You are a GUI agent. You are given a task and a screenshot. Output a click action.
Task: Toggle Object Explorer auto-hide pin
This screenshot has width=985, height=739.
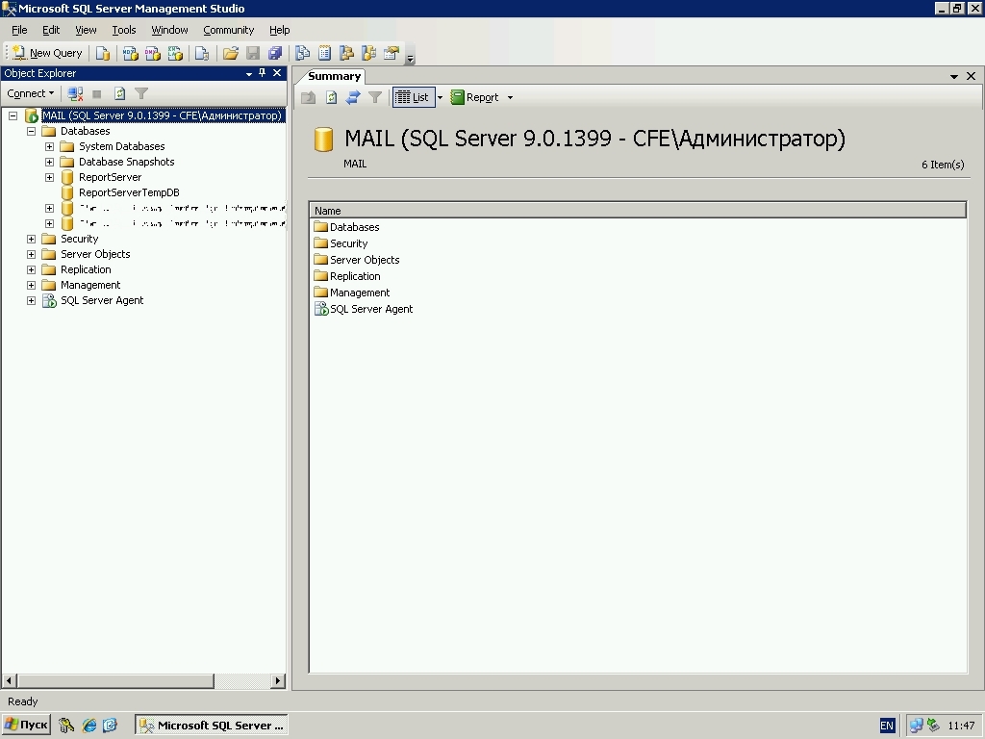pos(263,73)
